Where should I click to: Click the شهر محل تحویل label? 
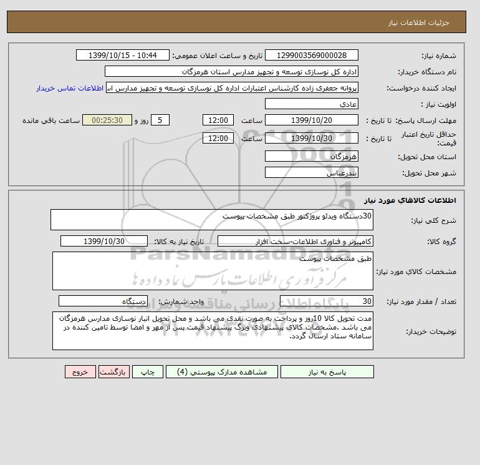point(429,173)
